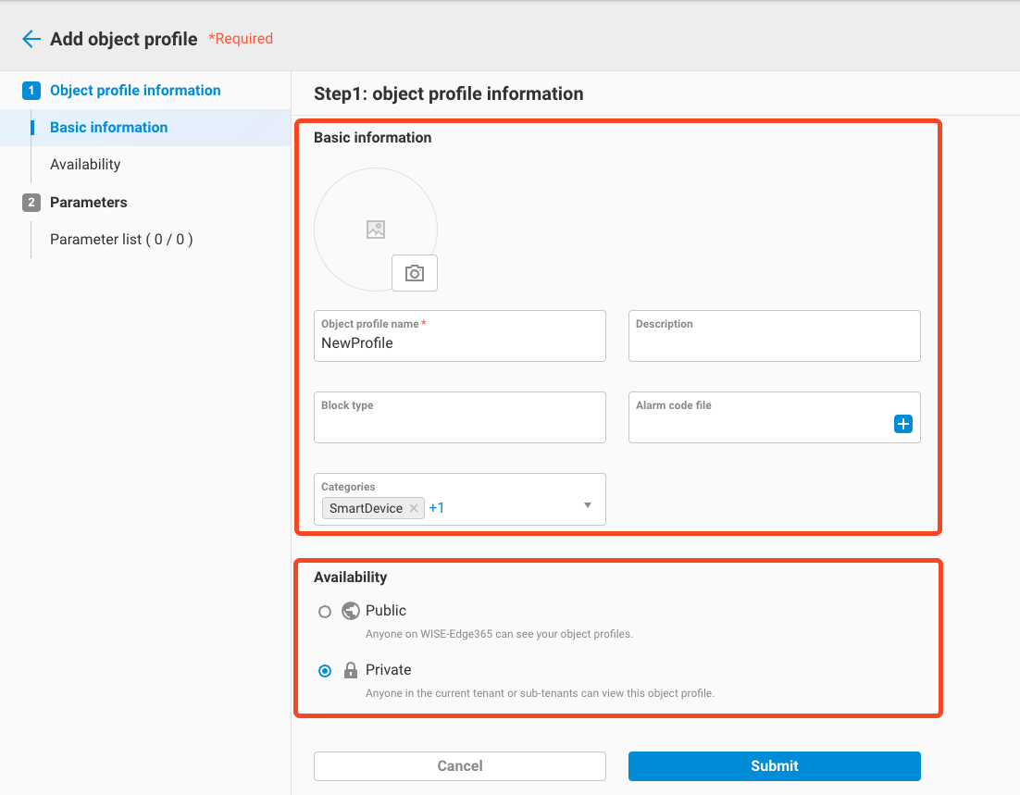Click the Object profile name field

point(459,343)
